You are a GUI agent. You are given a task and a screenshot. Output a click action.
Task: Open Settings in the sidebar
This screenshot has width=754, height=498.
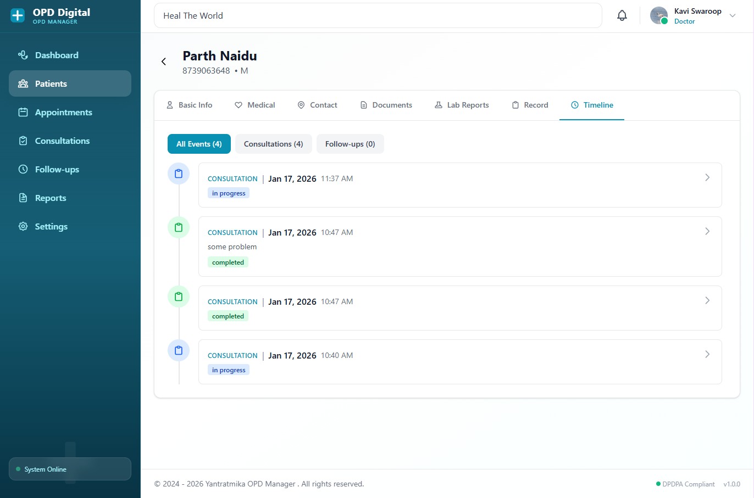51,226
